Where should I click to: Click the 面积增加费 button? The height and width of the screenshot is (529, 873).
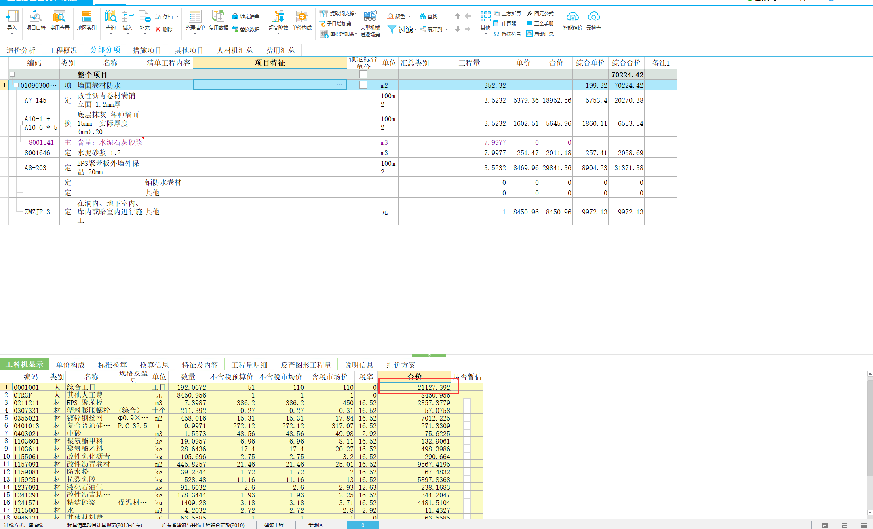pos(338,34)
